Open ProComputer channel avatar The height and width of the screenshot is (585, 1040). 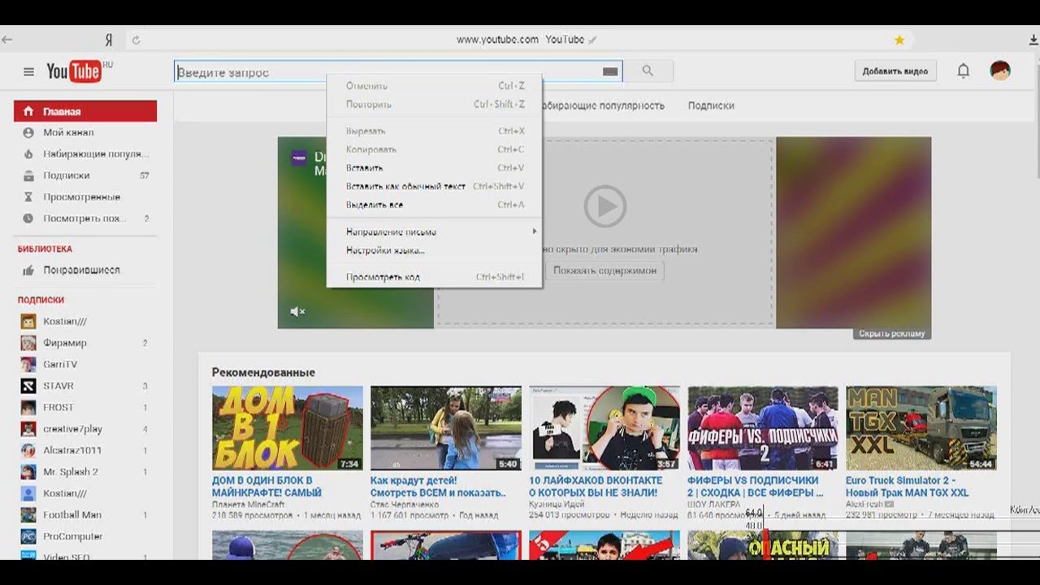[28, 536]
